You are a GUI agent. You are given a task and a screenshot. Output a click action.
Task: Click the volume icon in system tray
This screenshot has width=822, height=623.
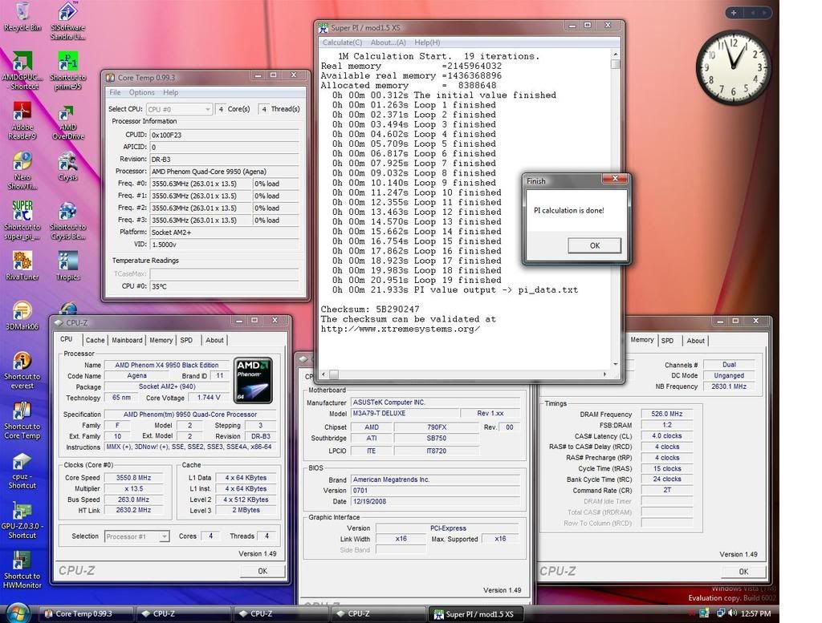click(732, 613)
